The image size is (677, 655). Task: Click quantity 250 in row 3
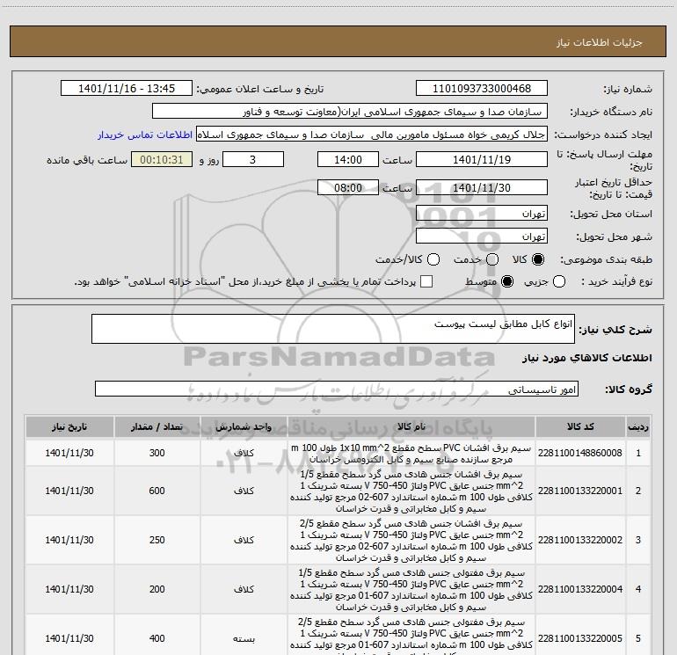(x=157, y=540)
